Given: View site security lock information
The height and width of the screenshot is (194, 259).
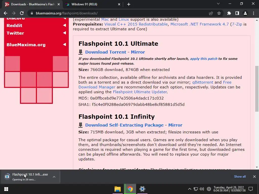Looking at the screenshot, I should point(32,13).
